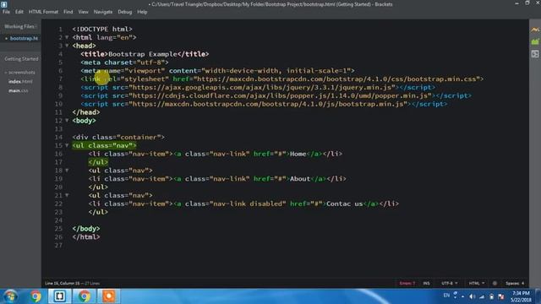This screenshot has height=304, width=541.
Task: Click the jquery.min.js script URL
Action: tap(262, 87)
